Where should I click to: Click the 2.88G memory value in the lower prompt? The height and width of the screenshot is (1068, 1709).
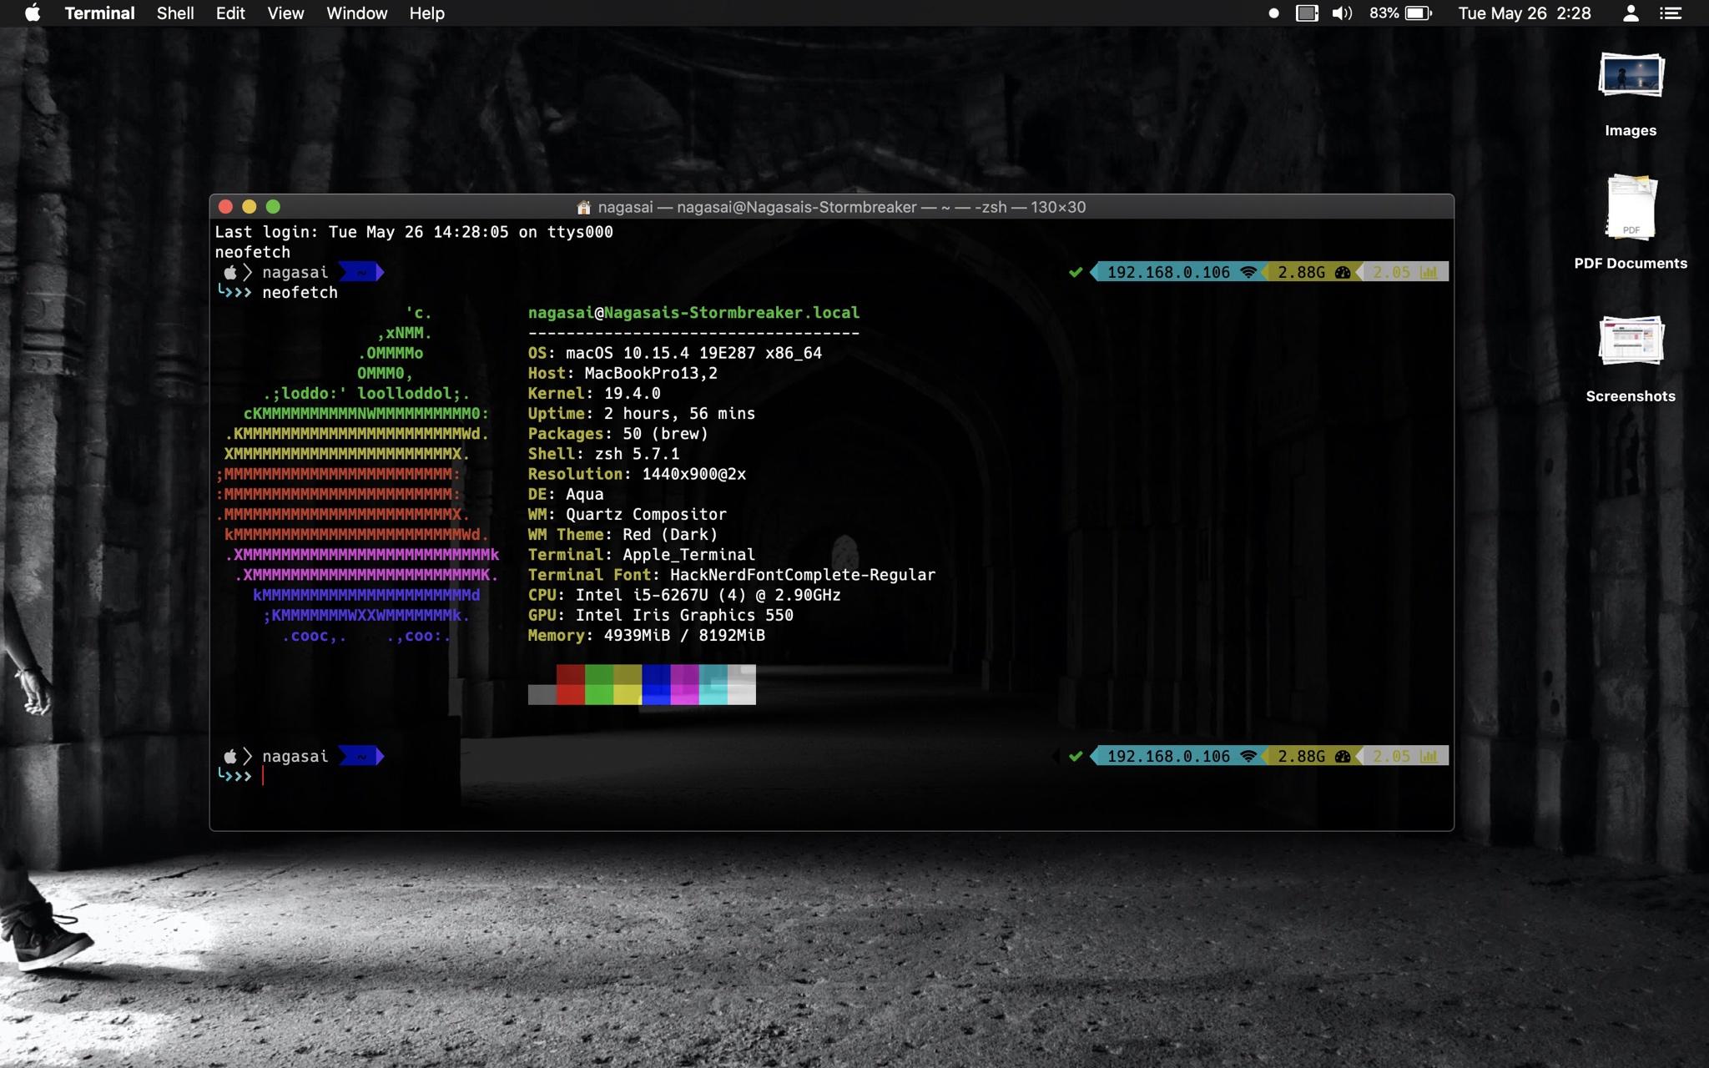[x=1301, y=756]
